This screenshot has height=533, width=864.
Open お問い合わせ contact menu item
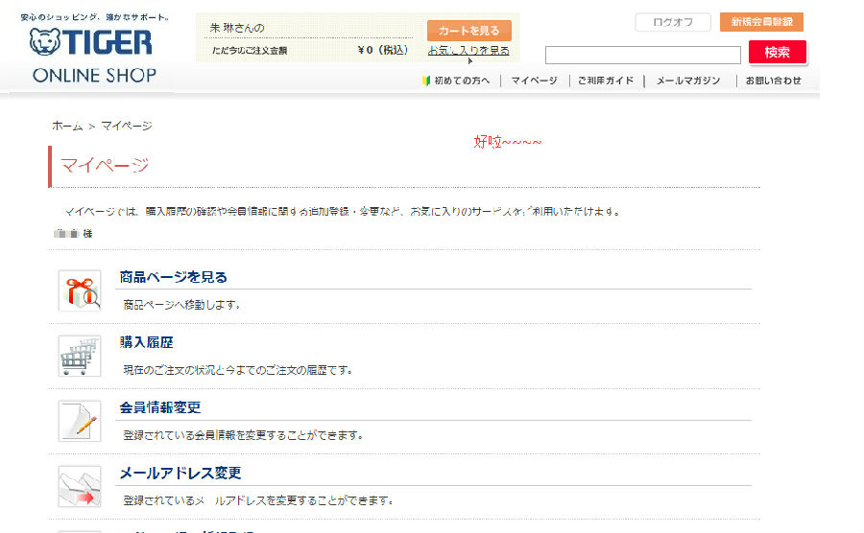point(774,81)
